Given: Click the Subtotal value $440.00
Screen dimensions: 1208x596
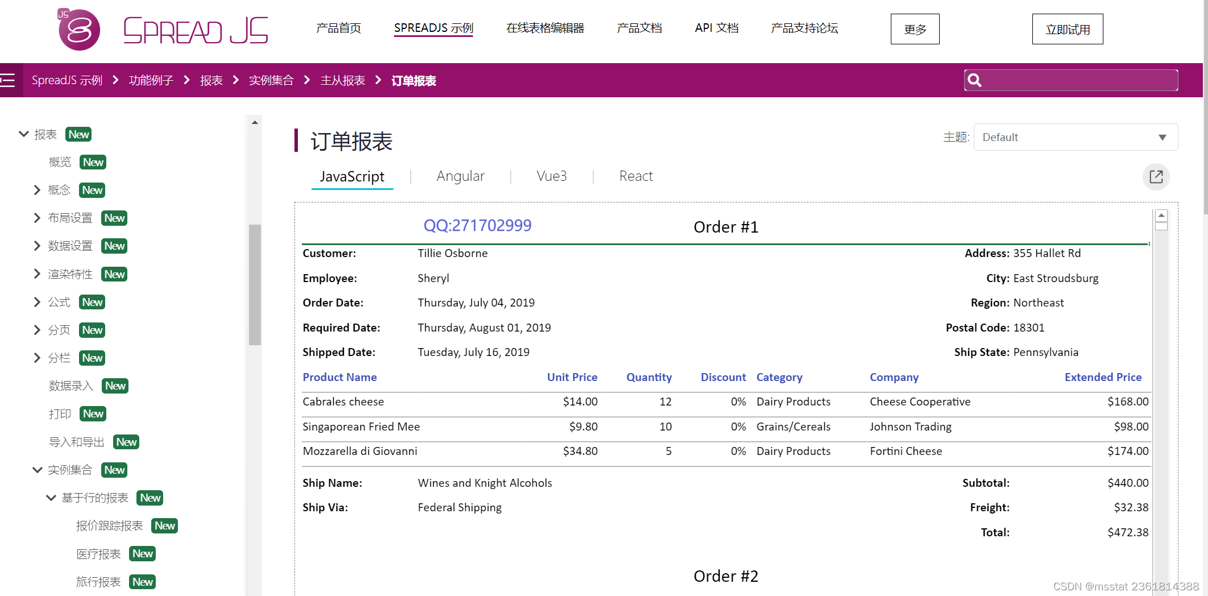Looking at the screenshot, I should click(1128, 483).
